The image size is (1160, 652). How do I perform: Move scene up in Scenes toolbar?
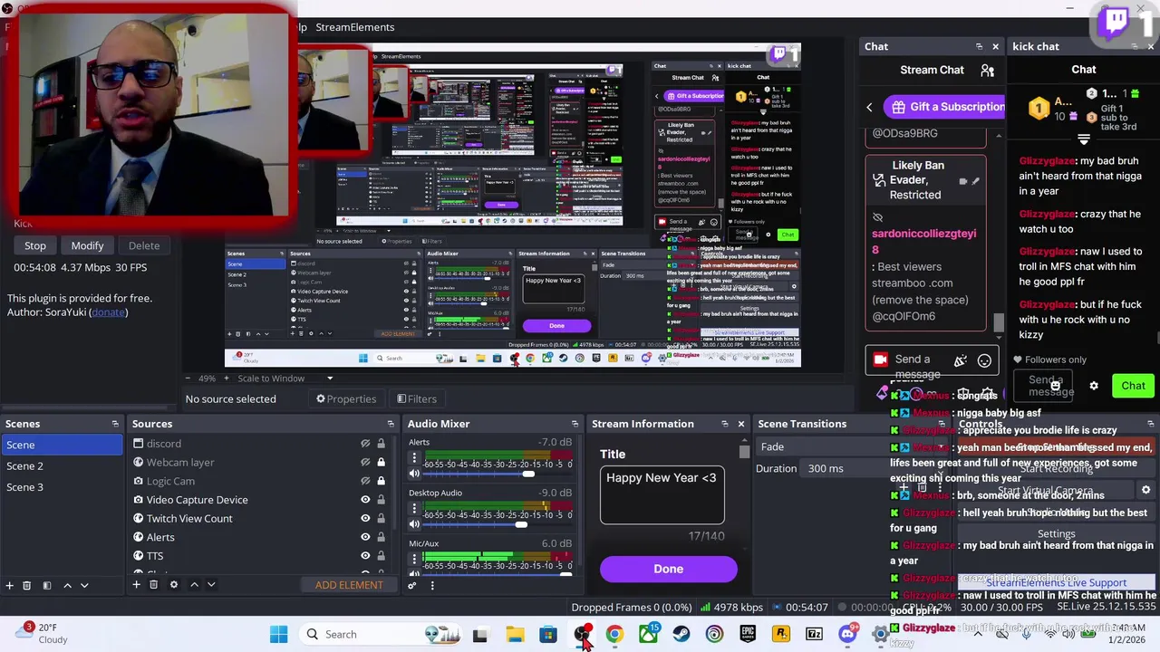pos(67,585)
